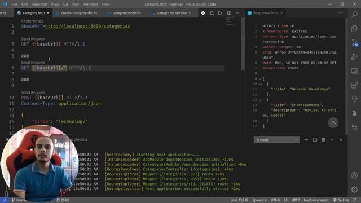361x203 pixels.
Task: Click LF end-of-line in status bar
Action: click(285, 200)
